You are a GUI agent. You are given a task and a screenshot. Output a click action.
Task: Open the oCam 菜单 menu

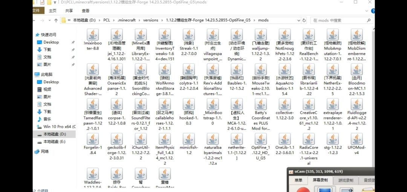[x=298, y=180]
